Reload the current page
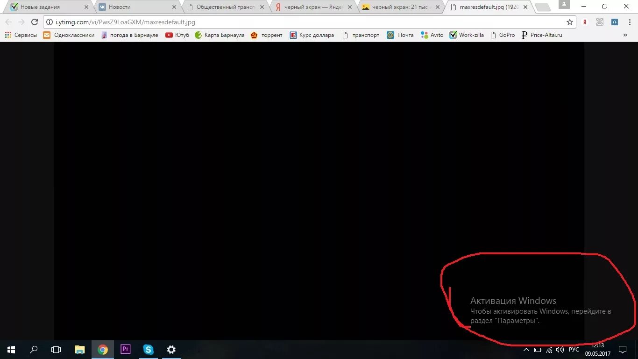The image size is (638, 359). click(x=35, y=22)
